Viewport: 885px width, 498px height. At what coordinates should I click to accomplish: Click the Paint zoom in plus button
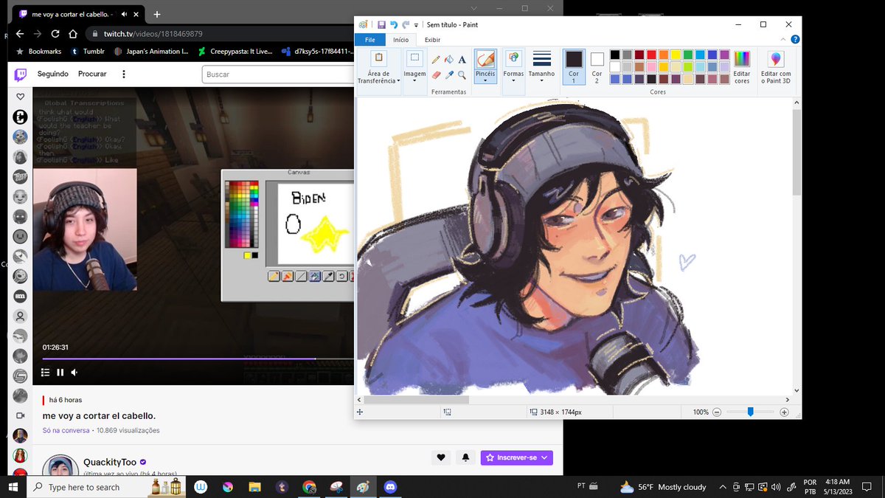784,412
